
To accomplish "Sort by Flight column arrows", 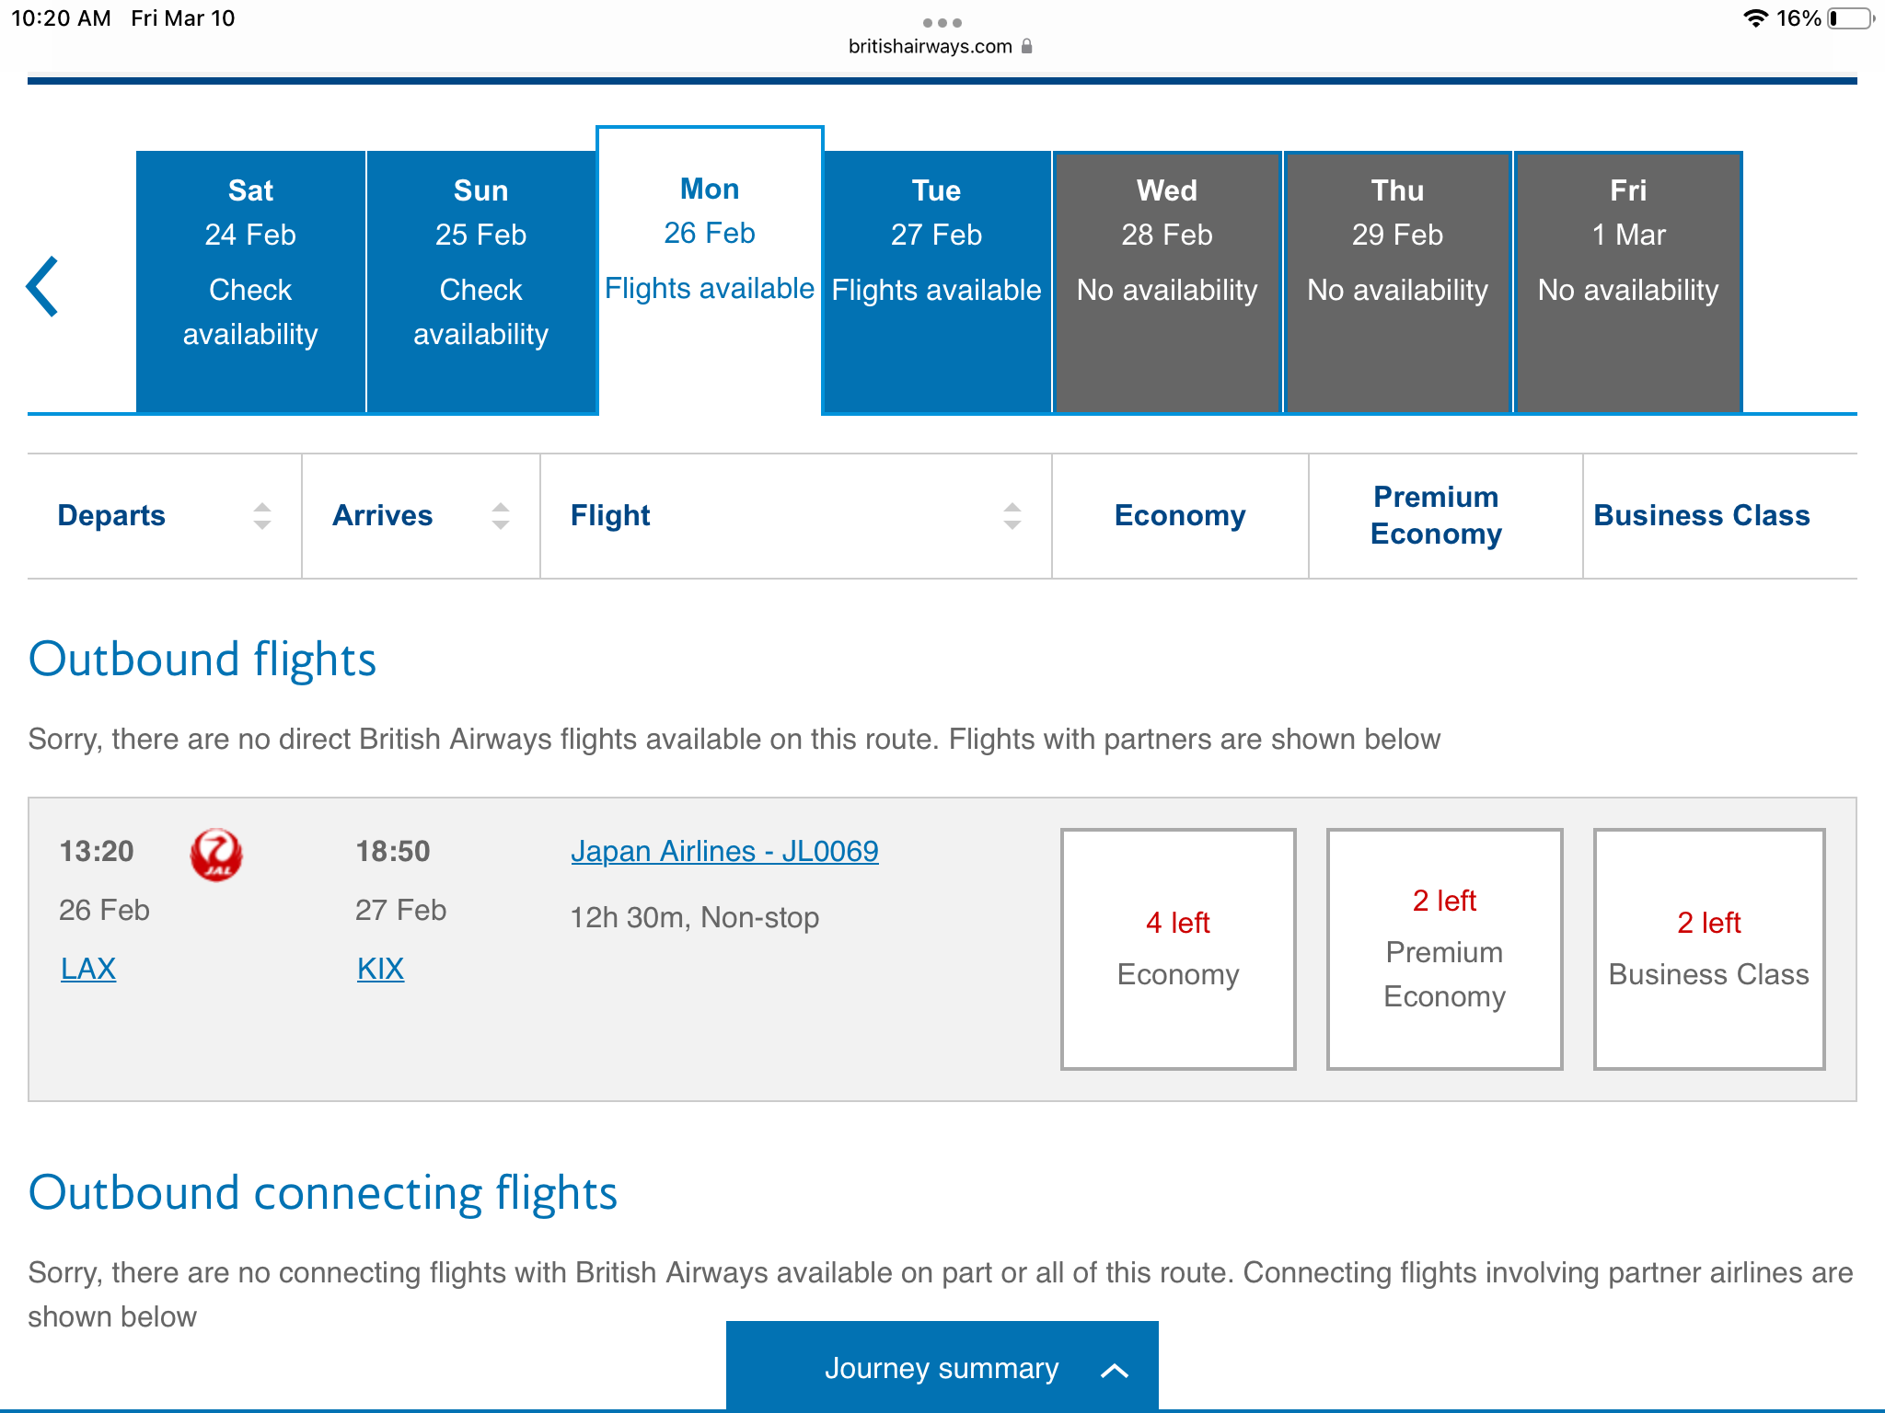I will pos(1012,516).
